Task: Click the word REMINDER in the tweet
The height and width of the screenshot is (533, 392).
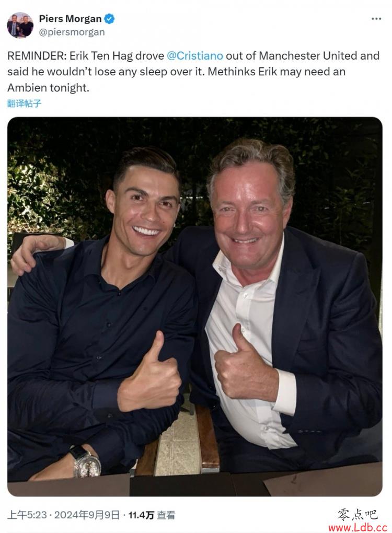Action: click(36, 55)
